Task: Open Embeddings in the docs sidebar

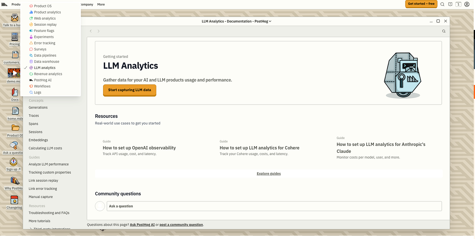Action: (x=38, y=140)
